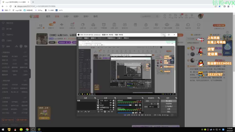Screen dimensions: 235x132
Task: Click Start Recording button in OBS controls
Action: [169, 104]
